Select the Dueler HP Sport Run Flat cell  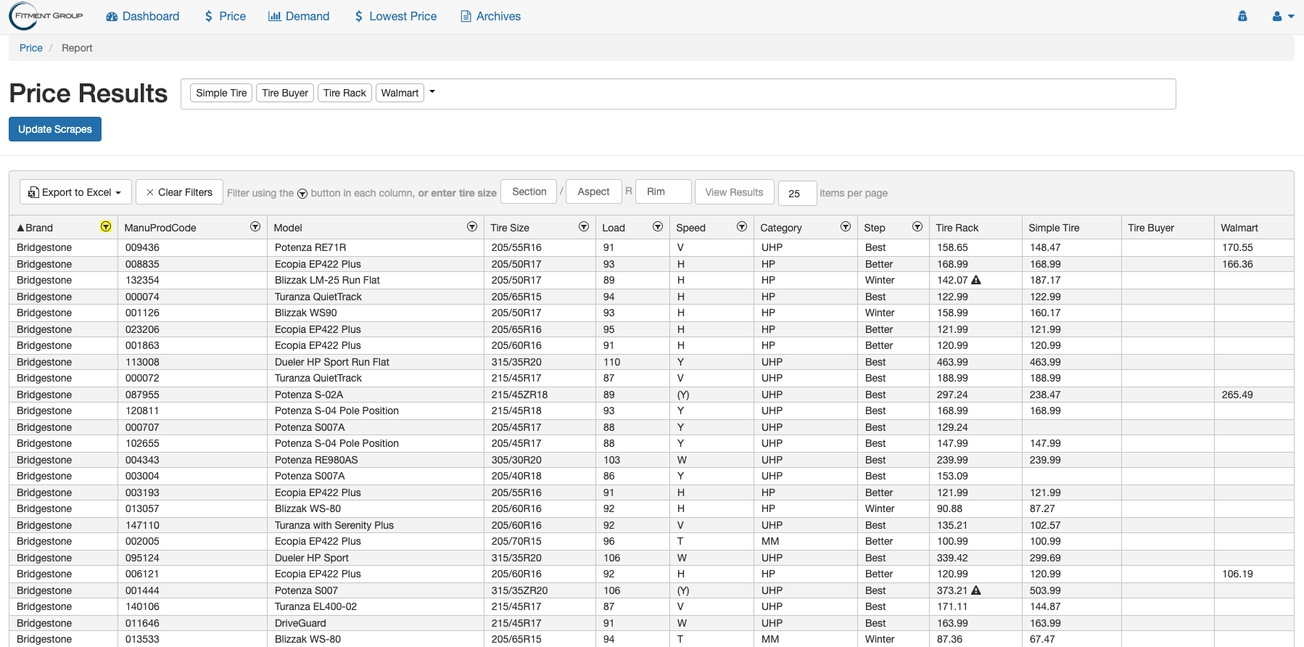click(x=332, y=362)
